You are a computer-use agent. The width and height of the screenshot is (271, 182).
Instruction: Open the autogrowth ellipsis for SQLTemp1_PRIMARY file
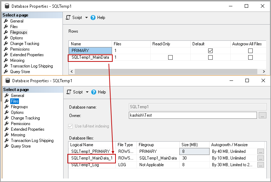coord(260,151)
